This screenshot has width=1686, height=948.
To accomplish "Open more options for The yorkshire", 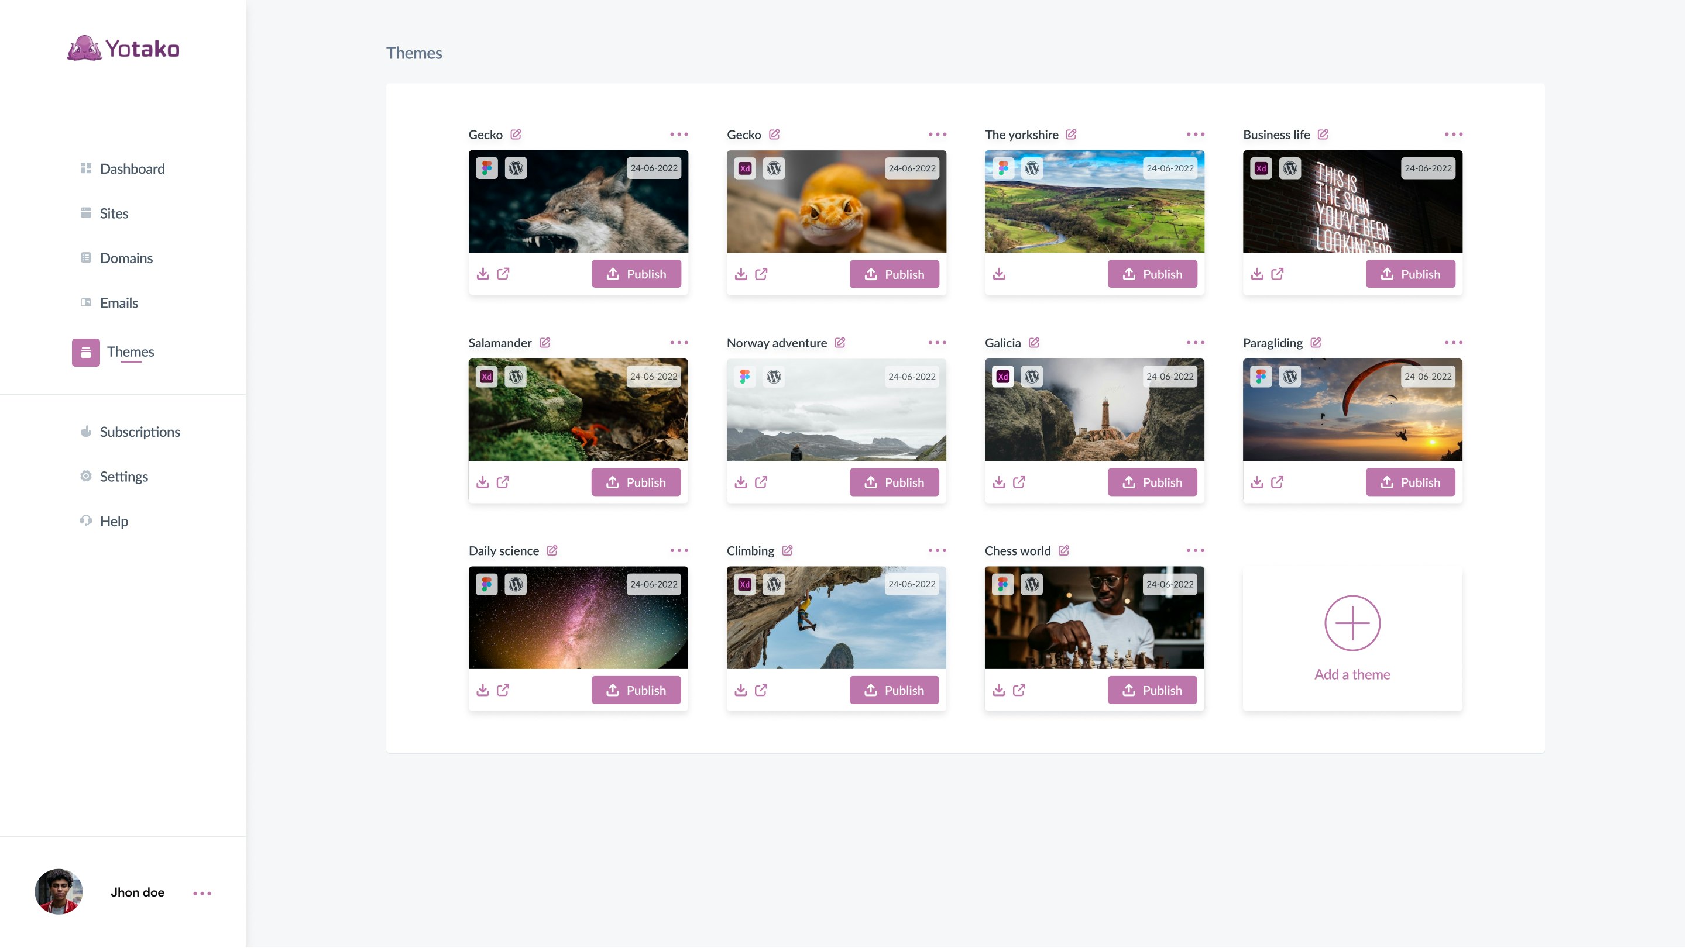I will click(x=1196, y=134).
